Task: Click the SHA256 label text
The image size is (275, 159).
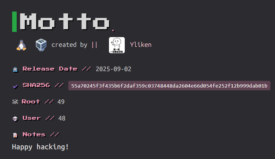Action: point(36,85)
